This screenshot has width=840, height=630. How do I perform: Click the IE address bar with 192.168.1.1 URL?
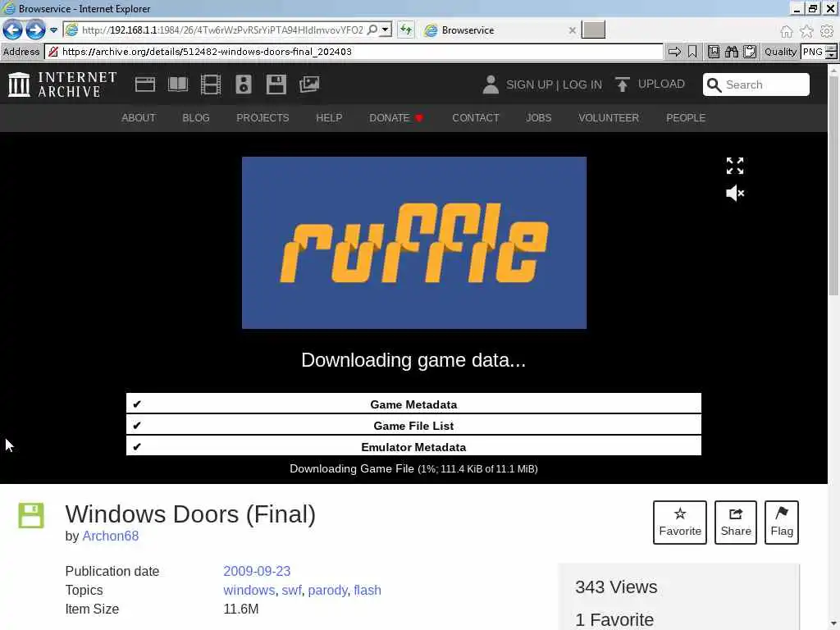coord(222,30)
